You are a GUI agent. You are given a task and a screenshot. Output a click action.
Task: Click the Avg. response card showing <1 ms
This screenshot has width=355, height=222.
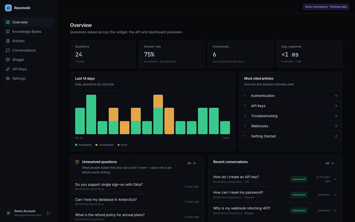click(x=309, y=54)
